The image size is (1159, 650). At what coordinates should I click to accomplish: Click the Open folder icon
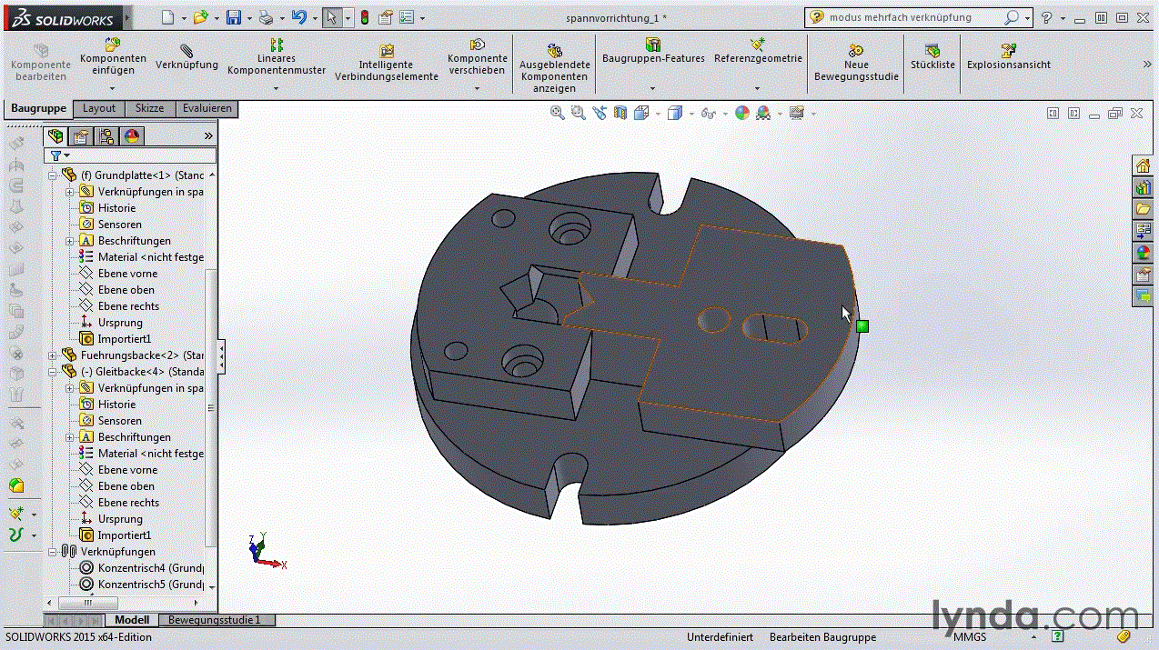click(201, 17)
